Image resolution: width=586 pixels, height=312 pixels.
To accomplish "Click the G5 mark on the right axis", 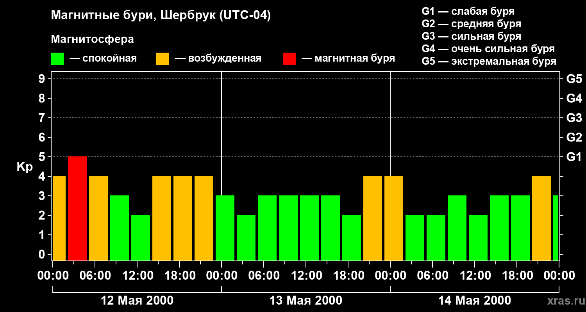I will coord(574,79).
